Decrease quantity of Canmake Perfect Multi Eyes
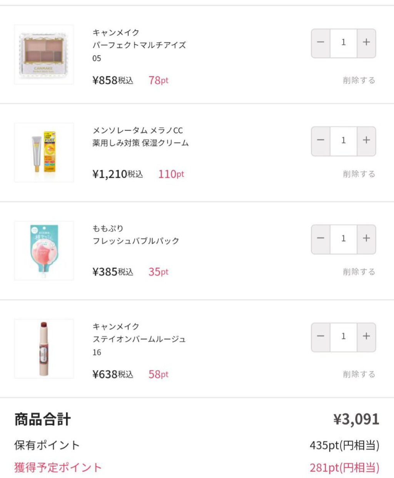Image resolution: width=394 pixels, height=478 pixels. [x=321, y=42]
